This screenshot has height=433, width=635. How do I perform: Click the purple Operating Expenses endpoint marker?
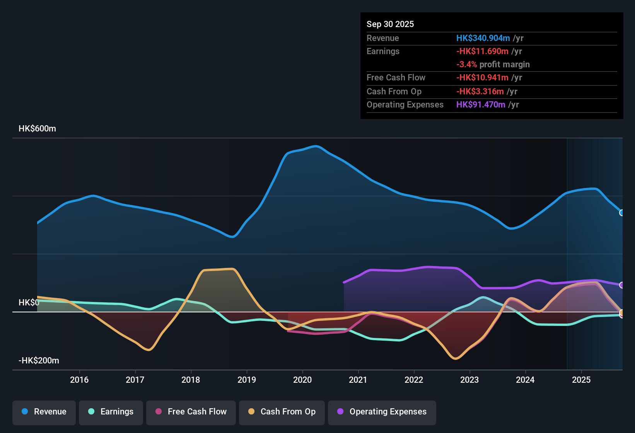(x=622, y=285)
